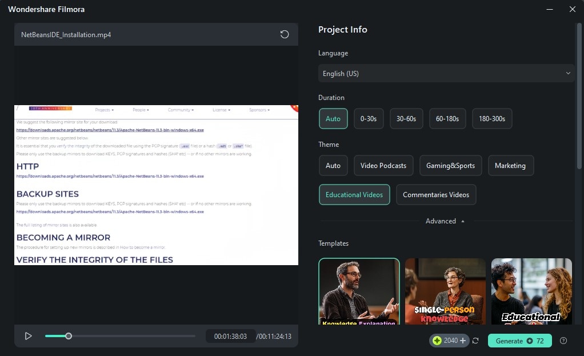Click the total duration /00:11:24:13

pos(274,336)
